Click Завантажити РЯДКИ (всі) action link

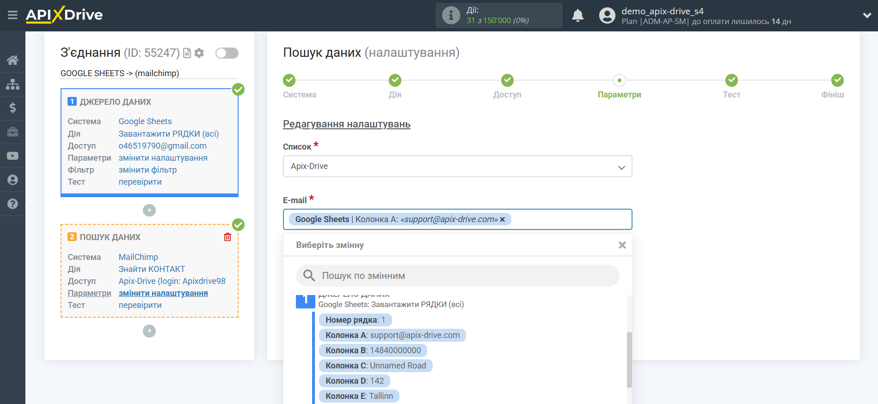[x=169, y=134]
